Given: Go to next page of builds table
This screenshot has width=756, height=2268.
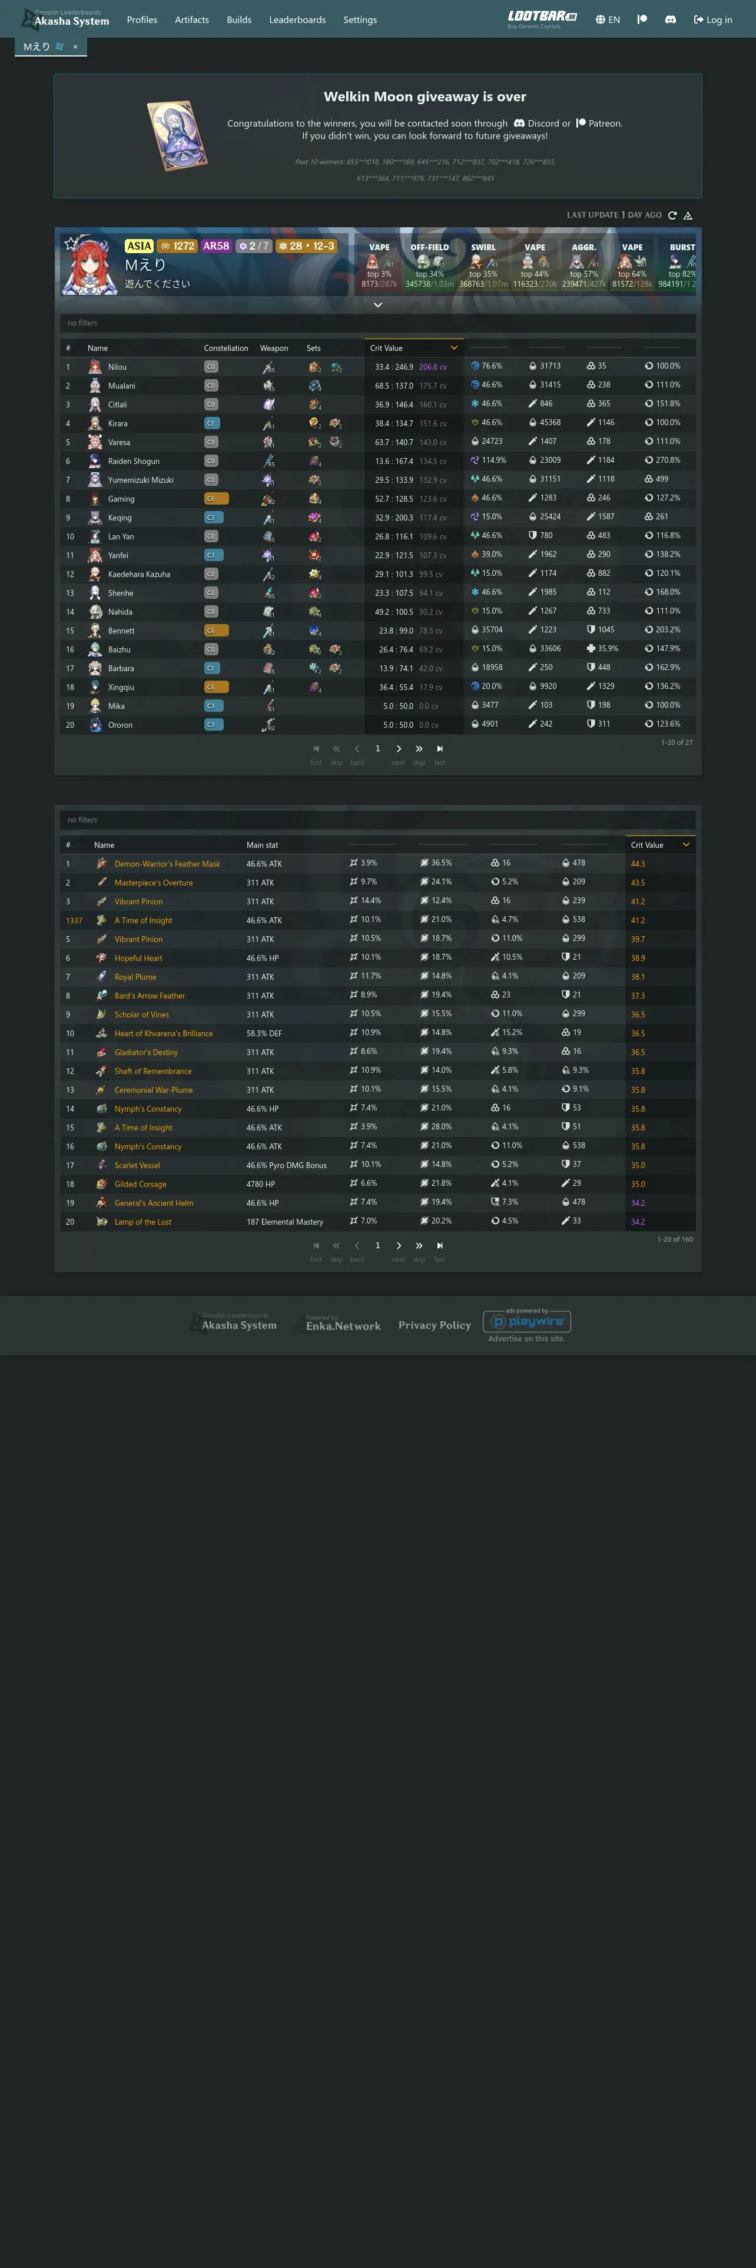Looking at the screenshot, I should [x=399, y=748].
